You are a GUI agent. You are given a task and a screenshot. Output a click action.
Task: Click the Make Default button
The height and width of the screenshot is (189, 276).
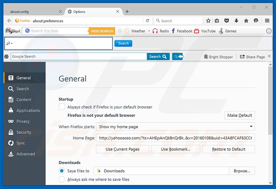[x=240, y=115]
